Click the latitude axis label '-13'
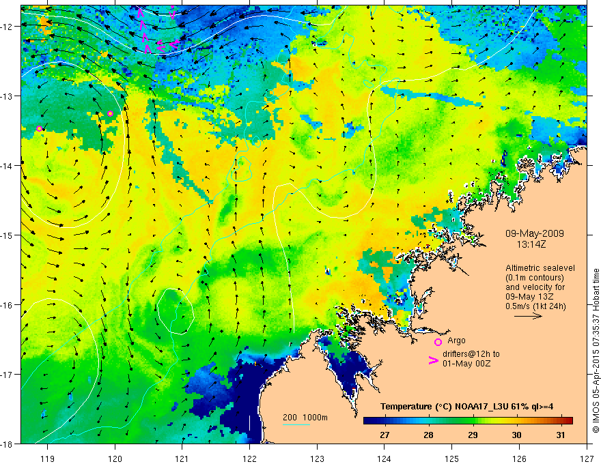 tap(8, 96)
